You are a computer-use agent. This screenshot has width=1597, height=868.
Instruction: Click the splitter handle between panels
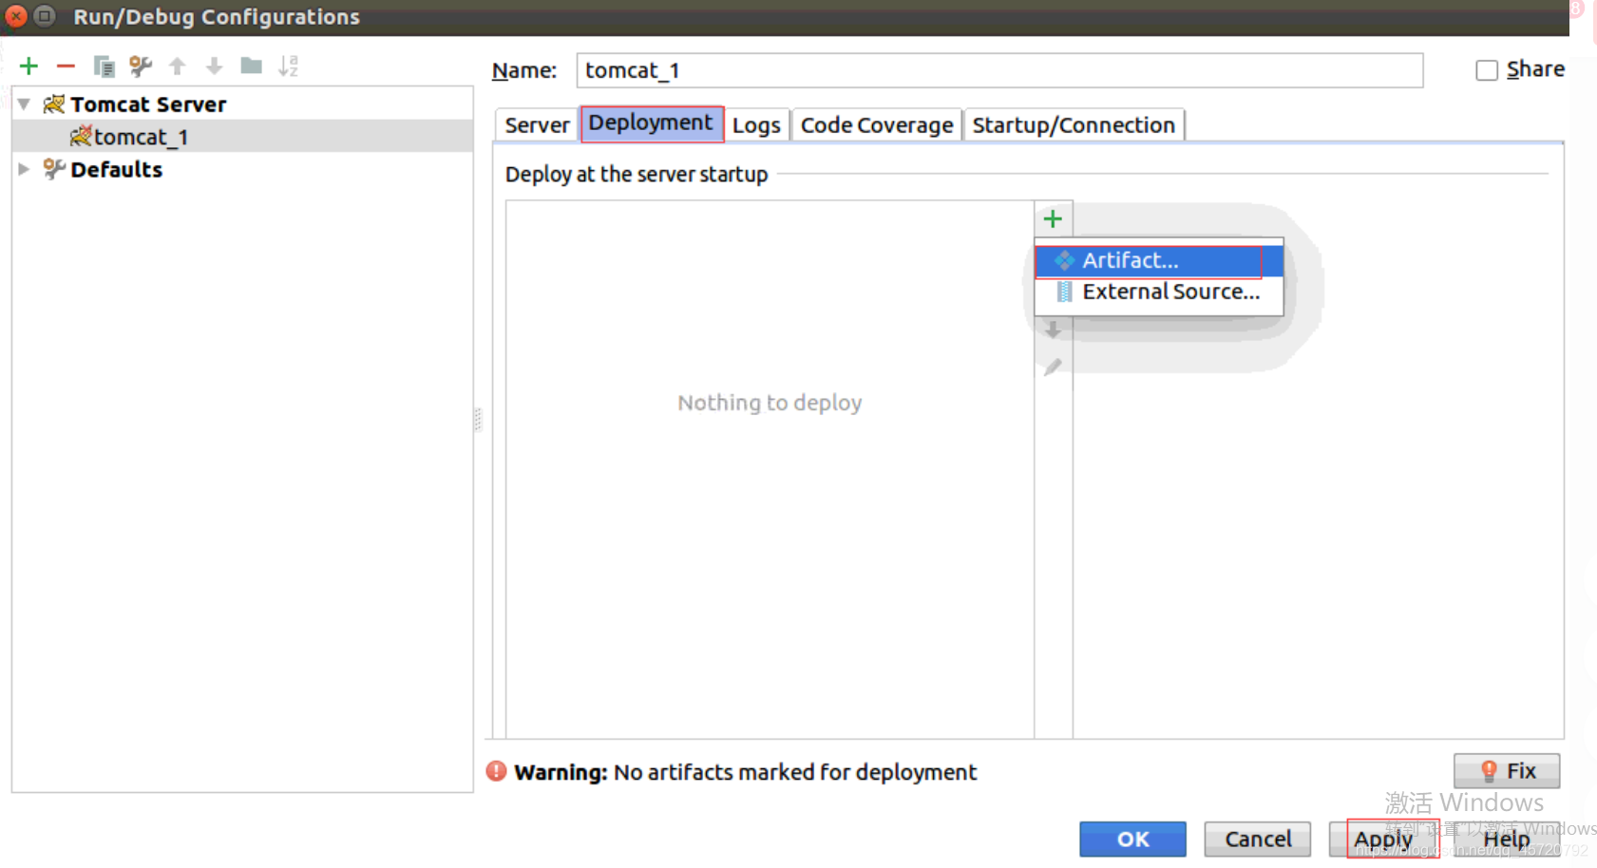478,419
